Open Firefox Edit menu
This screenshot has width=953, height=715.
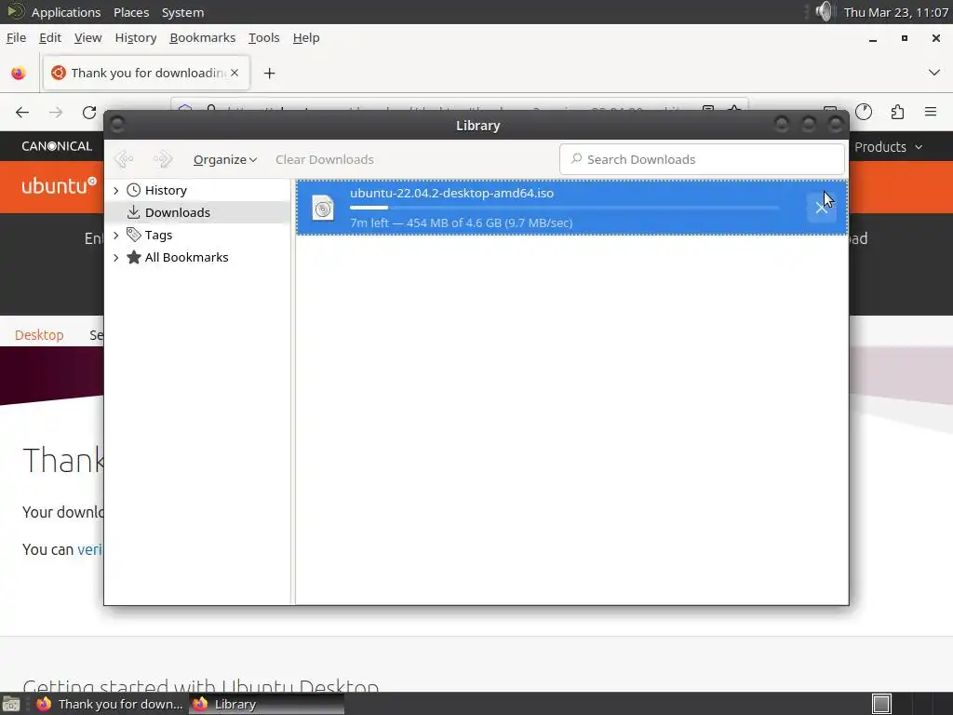(x=50, y=37)
